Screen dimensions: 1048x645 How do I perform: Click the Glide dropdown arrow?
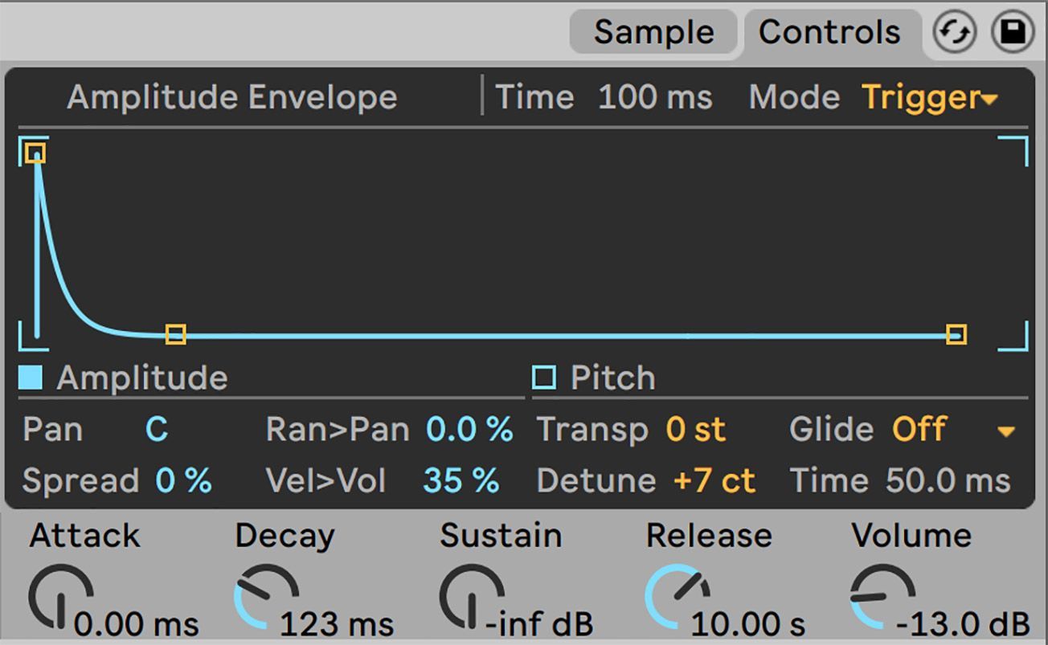pyautogui.click(x=1005, y=432)
